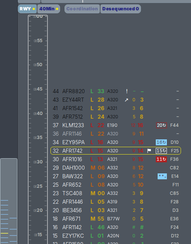Select flight AFR8820 callsign
Screen dimensions: 191x244
73,91
